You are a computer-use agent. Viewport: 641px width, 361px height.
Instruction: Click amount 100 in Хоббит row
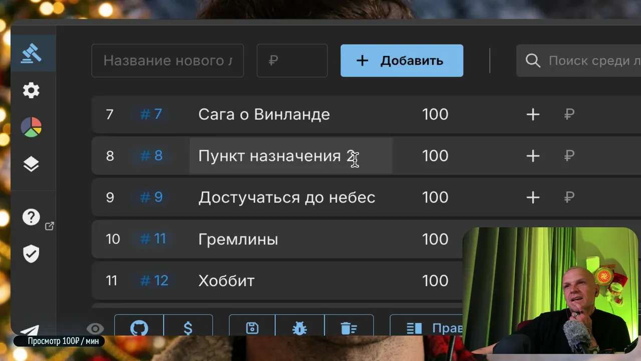click(435, 281)
